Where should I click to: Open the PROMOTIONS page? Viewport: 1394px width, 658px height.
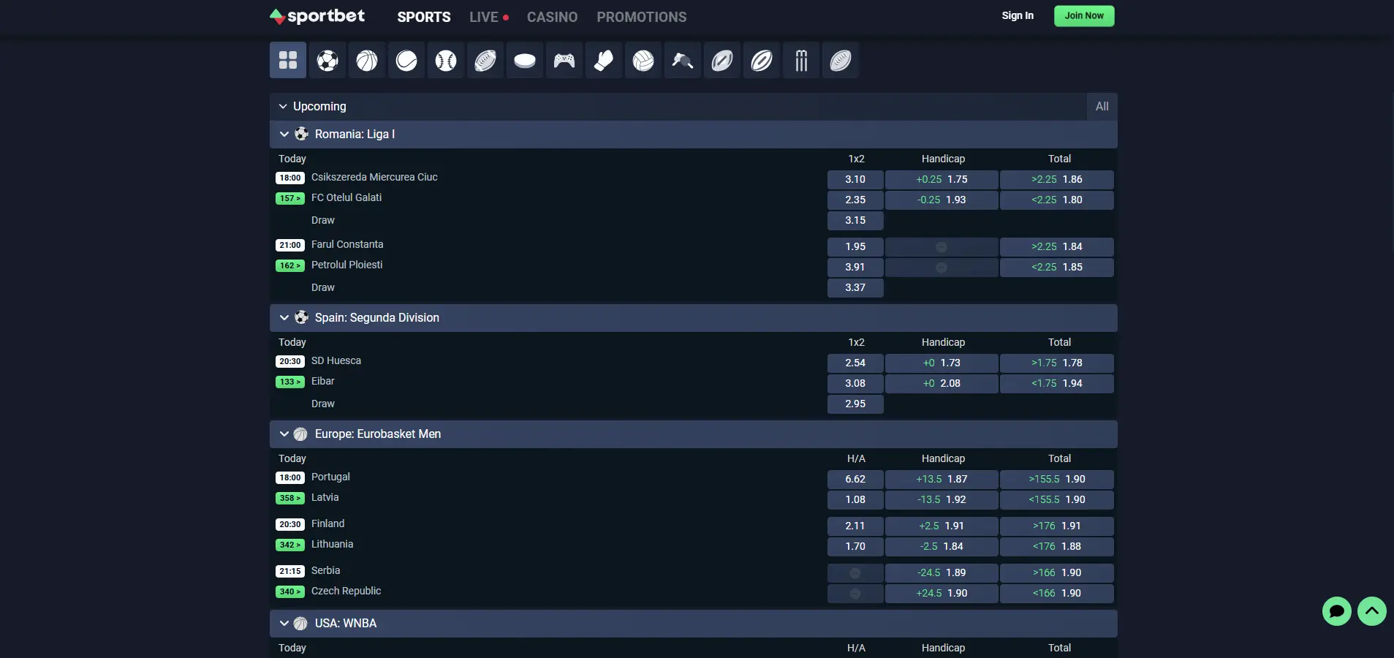point(641,17)
